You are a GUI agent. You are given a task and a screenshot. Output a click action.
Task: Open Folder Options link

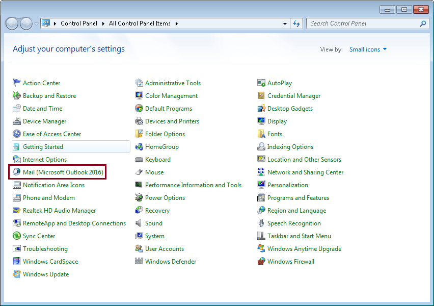coord(165,134)
